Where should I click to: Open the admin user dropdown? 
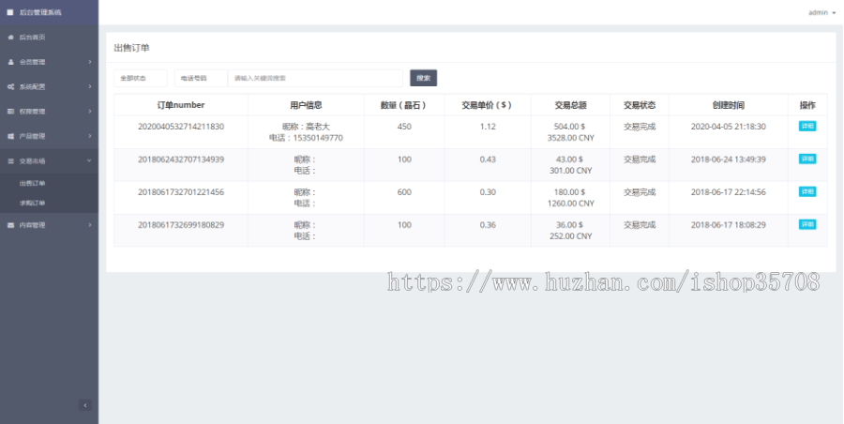(x=821, y=12)
